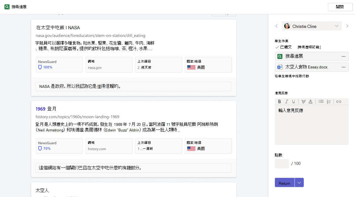Open the 1969 登月 result title

(46, 109)
